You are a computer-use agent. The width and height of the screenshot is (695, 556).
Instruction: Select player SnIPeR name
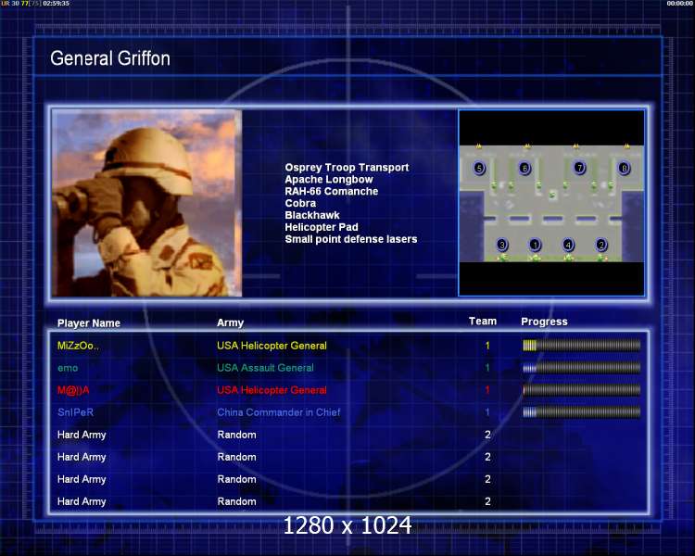click(x=75, y=412)
